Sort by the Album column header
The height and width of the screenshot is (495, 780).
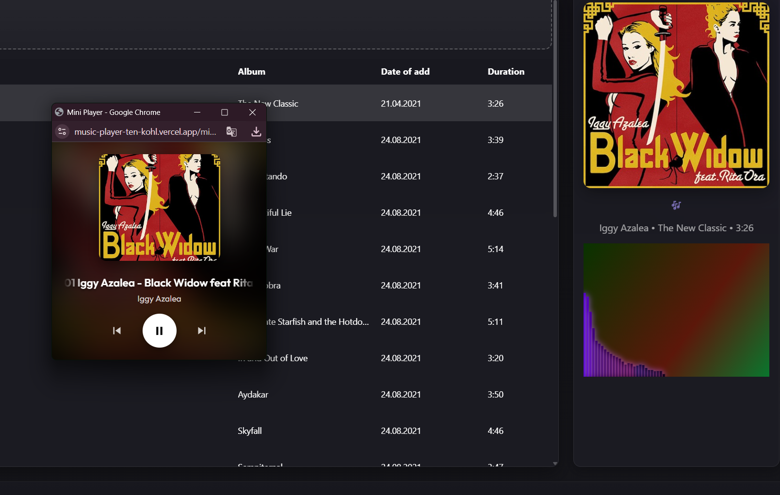click(251, 72)
